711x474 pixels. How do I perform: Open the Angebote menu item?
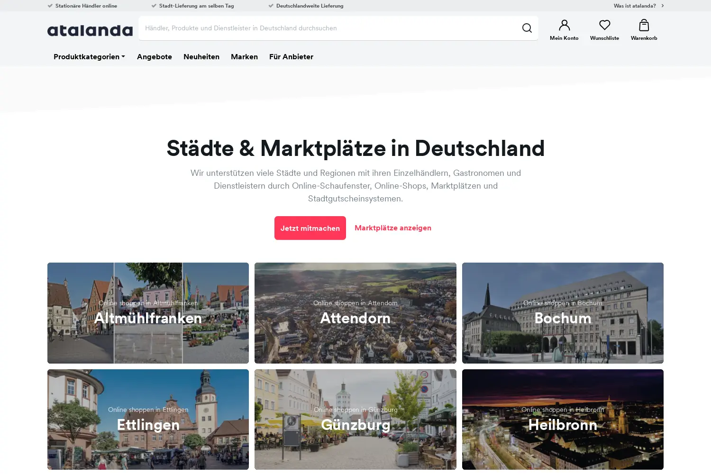155,56
